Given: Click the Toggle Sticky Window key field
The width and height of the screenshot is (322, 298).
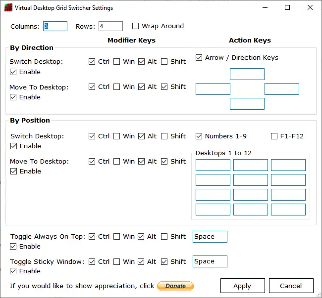Looking at the screenshot, I should pyautogui.click(x=210, y=261).
